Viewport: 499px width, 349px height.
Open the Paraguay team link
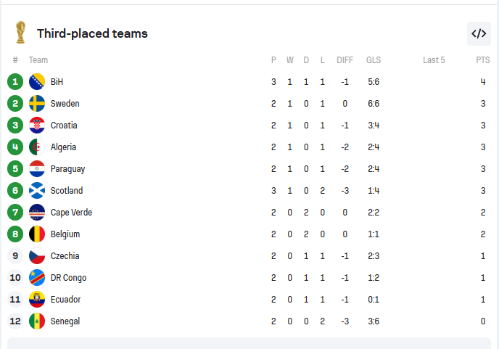(67, 169)
